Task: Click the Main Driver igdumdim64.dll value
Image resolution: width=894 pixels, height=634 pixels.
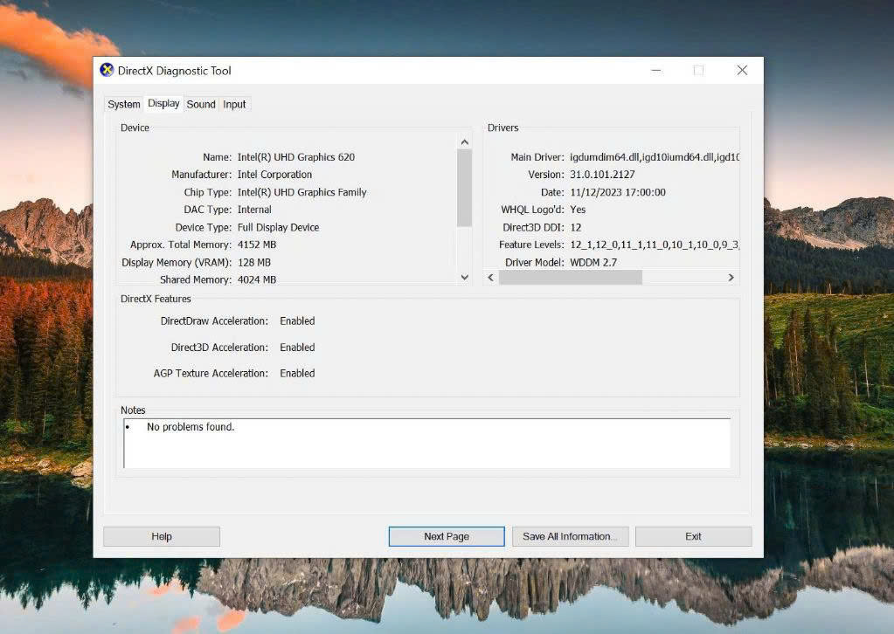Action: [x=655, y=157]
